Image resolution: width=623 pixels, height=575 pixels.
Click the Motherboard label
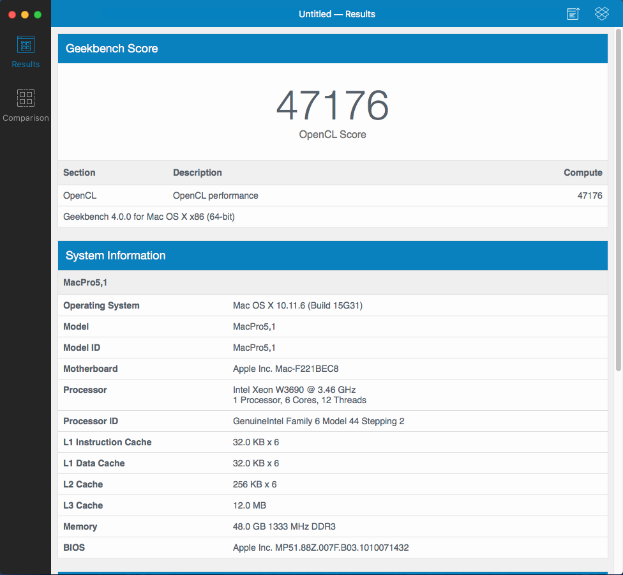tap(90, 369)
